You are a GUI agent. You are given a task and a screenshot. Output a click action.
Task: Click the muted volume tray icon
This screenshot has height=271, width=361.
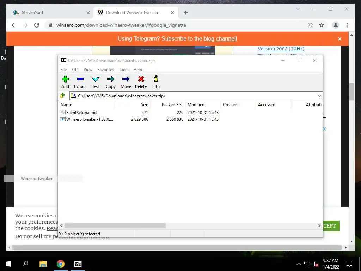click(x=315, y=264)
